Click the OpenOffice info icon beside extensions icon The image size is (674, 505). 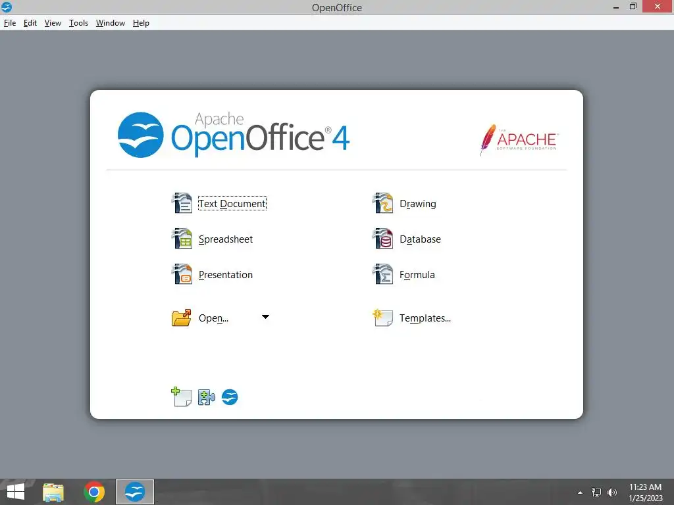pyautogui.click(x=230, y=397)
